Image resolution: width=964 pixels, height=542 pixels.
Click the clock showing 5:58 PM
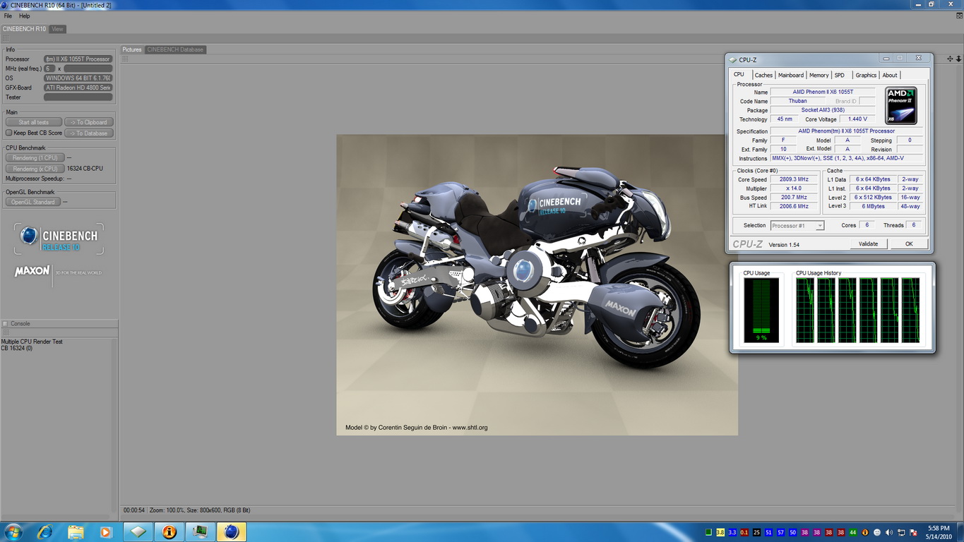pyautogui.click(x=939, y=528)
